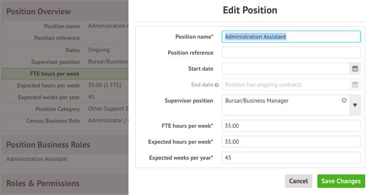
Task: Click the Edit Position dialog title
Action: (x=250, y=10)
